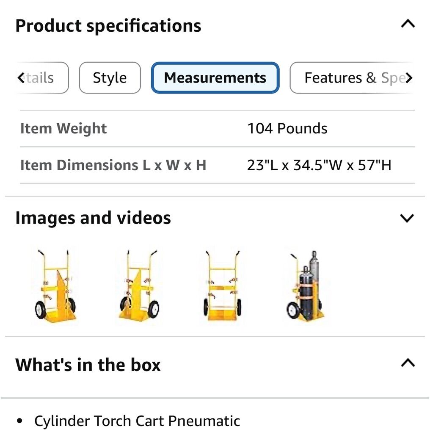Select the Measurements tab
430x432 pixels.
pos(215,78)
